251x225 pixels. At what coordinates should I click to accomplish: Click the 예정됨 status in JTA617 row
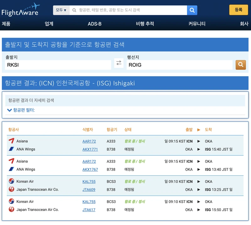coord(129,210)
